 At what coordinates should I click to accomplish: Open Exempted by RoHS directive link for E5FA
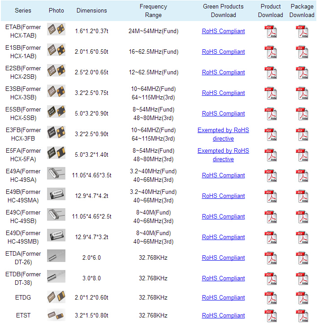point(223,155)
